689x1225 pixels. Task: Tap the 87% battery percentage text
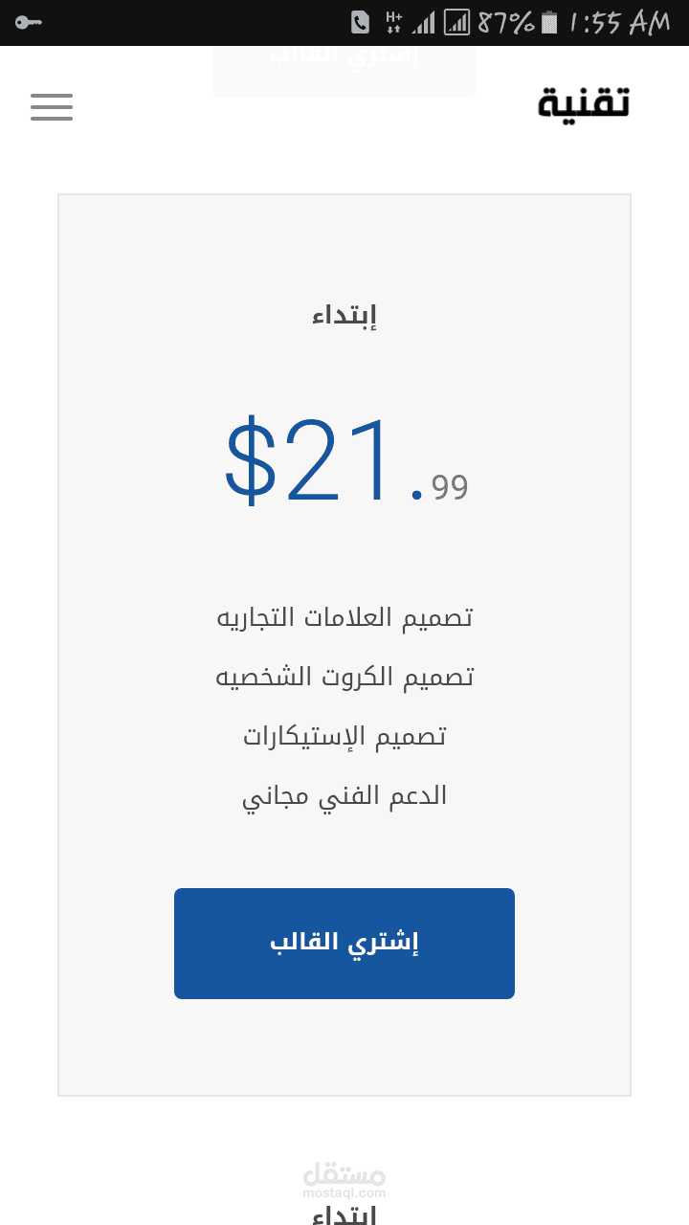click(505, 22)
